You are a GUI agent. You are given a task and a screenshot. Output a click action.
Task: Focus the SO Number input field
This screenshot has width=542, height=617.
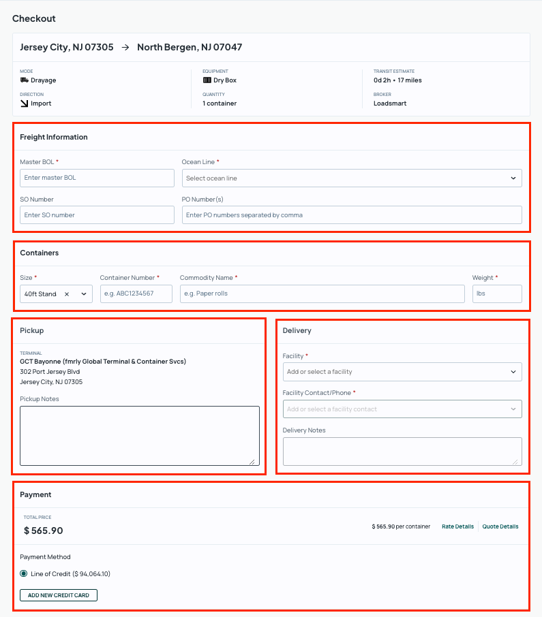97,215
